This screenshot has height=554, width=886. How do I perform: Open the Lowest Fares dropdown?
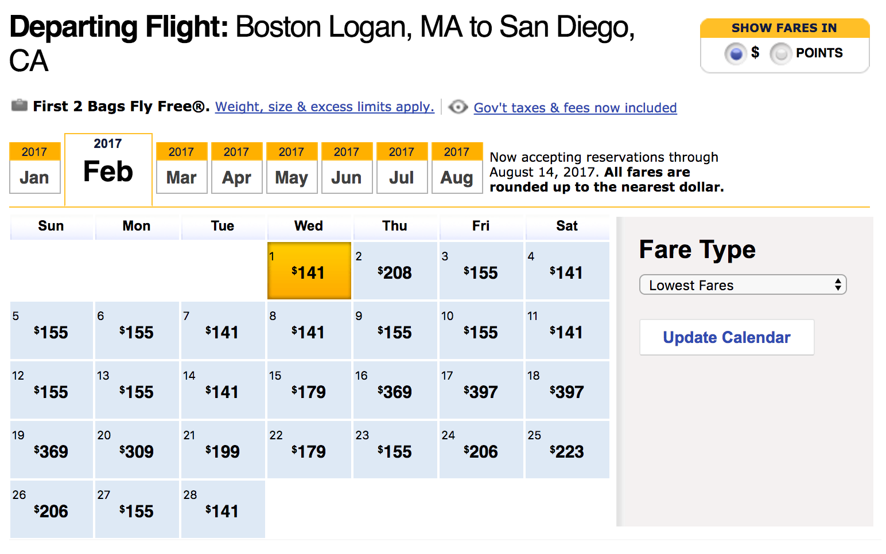click(743, 285)
